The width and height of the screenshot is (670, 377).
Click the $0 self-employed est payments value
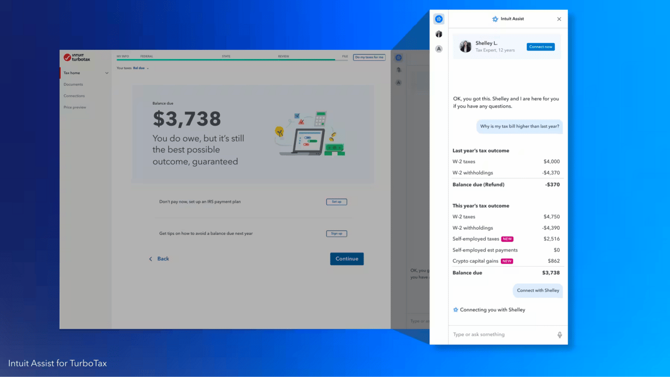tap(557, 250)
